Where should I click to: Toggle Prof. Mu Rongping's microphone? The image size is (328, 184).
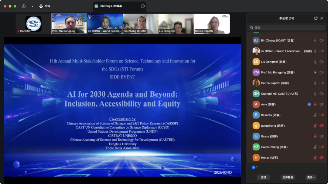click(x=315, y=72)
